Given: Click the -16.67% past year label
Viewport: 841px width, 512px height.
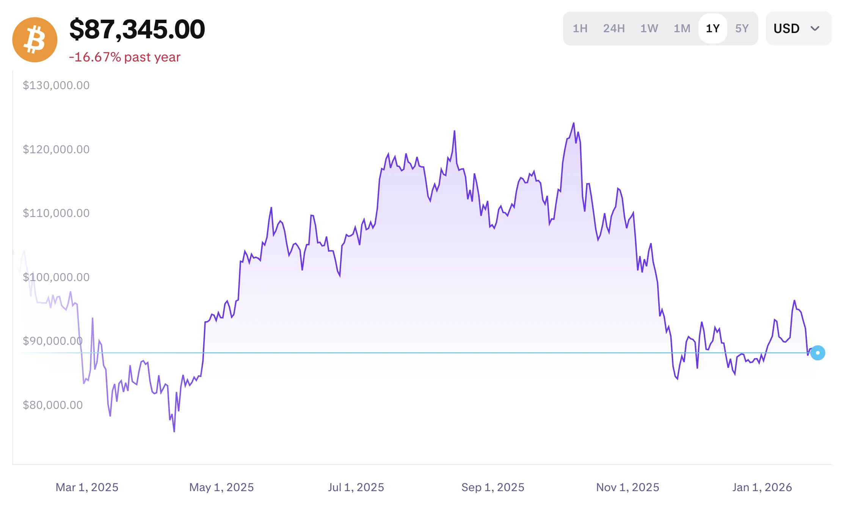Looking at the screenshot, I should [124, 57].
